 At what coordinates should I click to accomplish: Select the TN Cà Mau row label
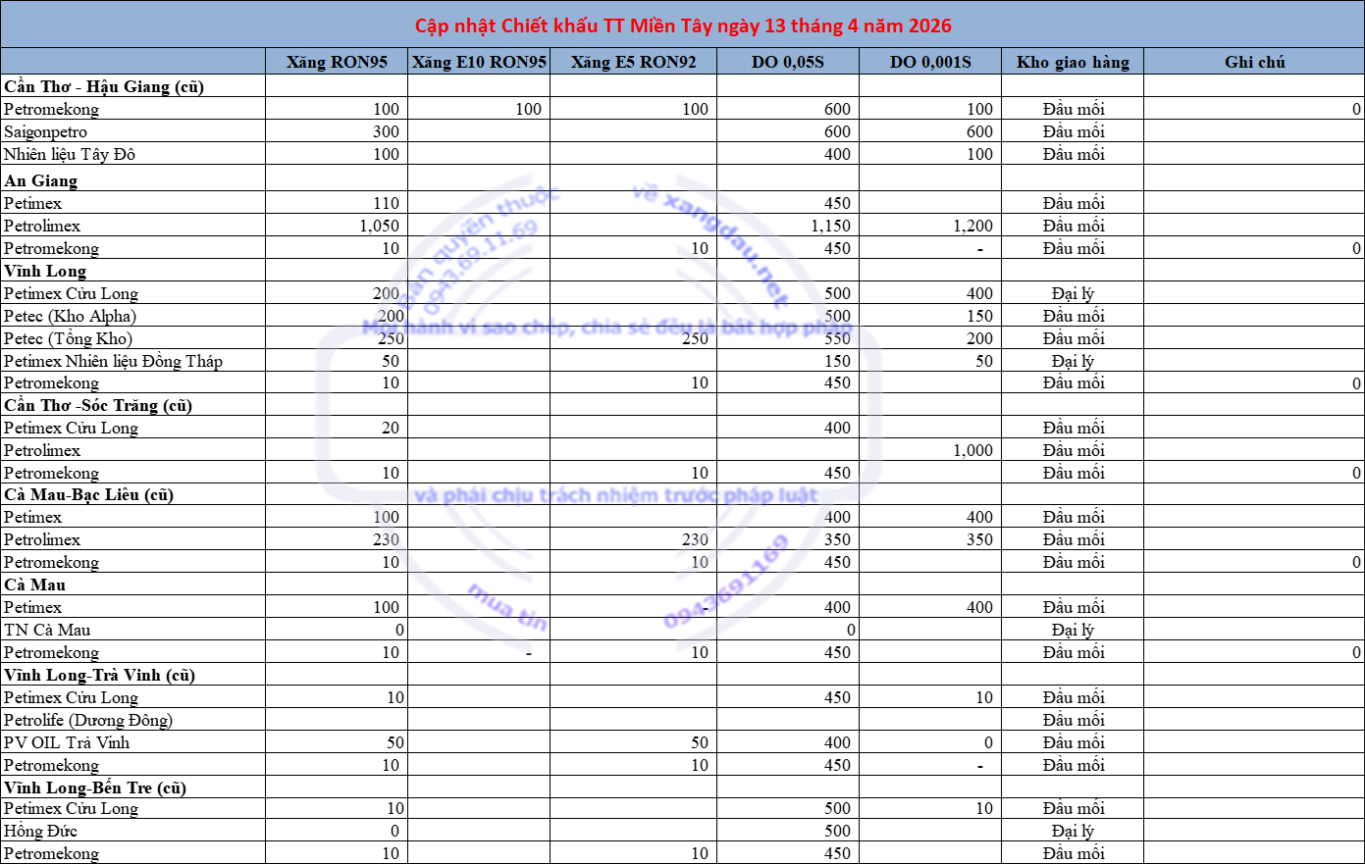pyautogui.click(x=47, y=630)
